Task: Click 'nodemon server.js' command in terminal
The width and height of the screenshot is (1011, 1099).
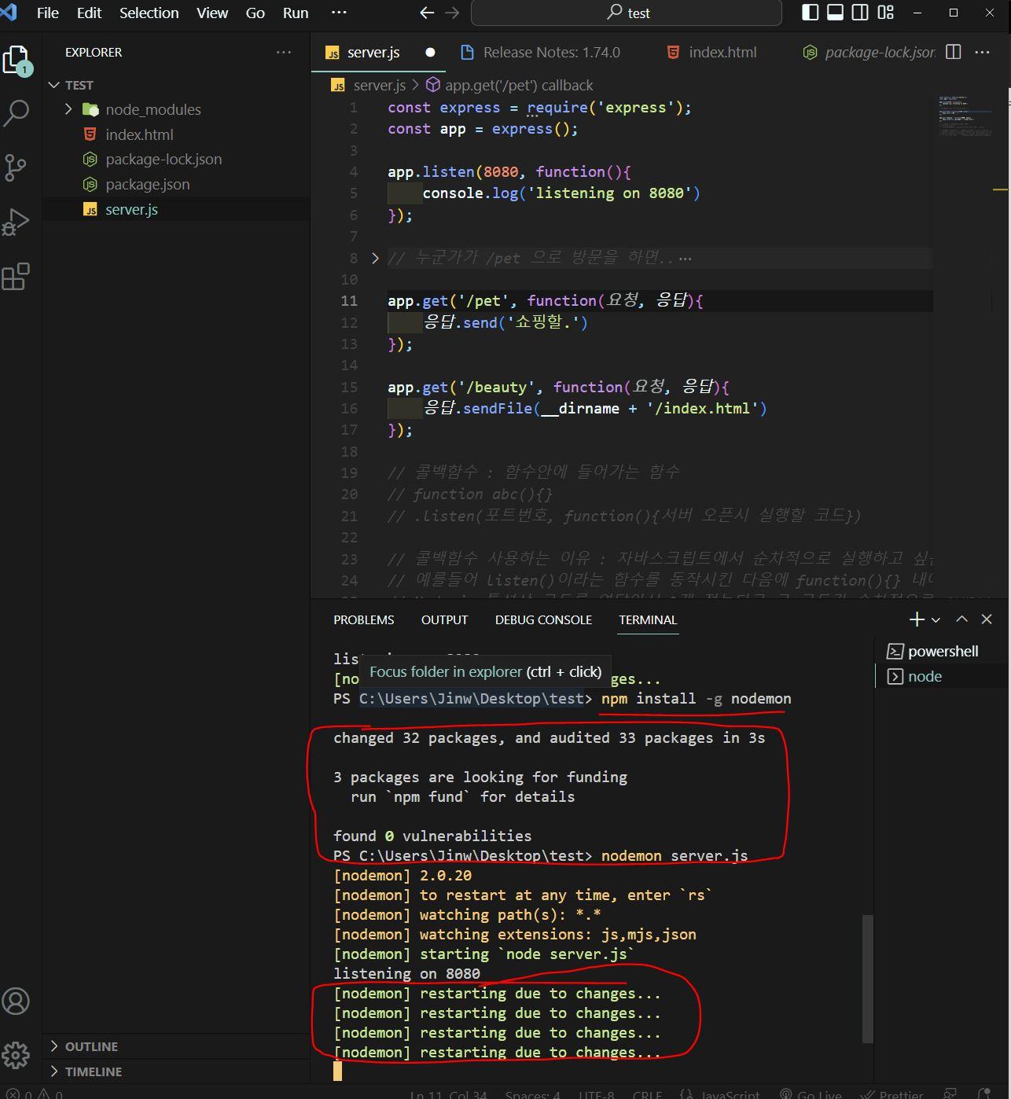Action: pos(675,855)
